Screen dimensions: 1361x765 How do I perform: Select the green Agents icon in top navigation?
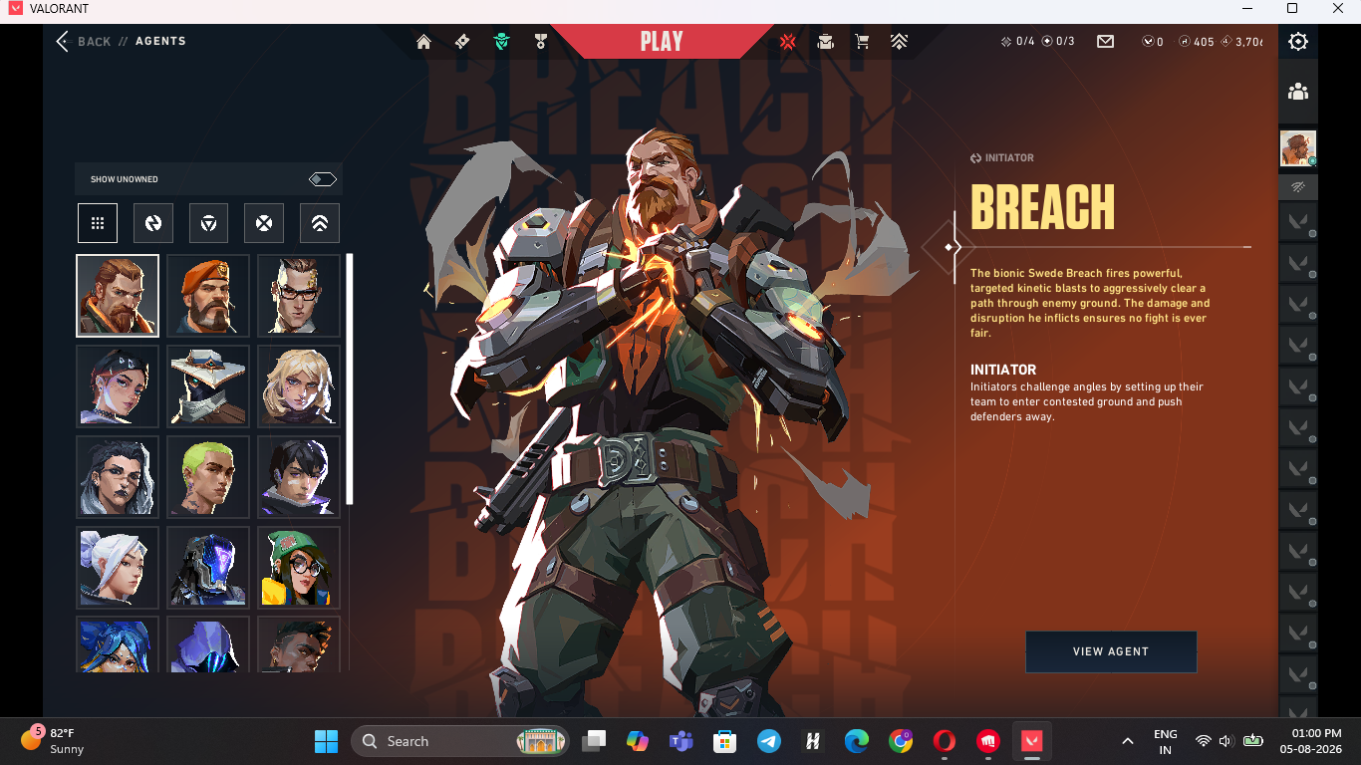point(501,42)
